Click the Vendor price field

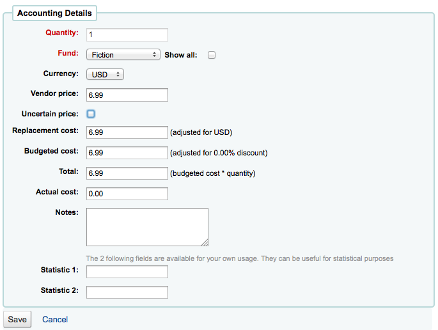(127, 95)
